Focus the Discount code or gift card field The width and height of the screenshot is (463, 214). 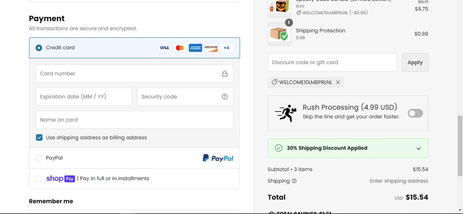332,62
